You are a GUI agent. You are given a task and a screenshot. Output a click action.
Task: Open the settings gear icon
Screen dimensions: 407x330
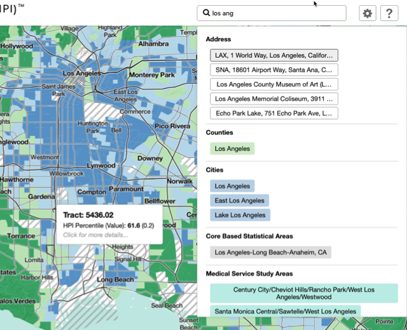pos(368,13)
